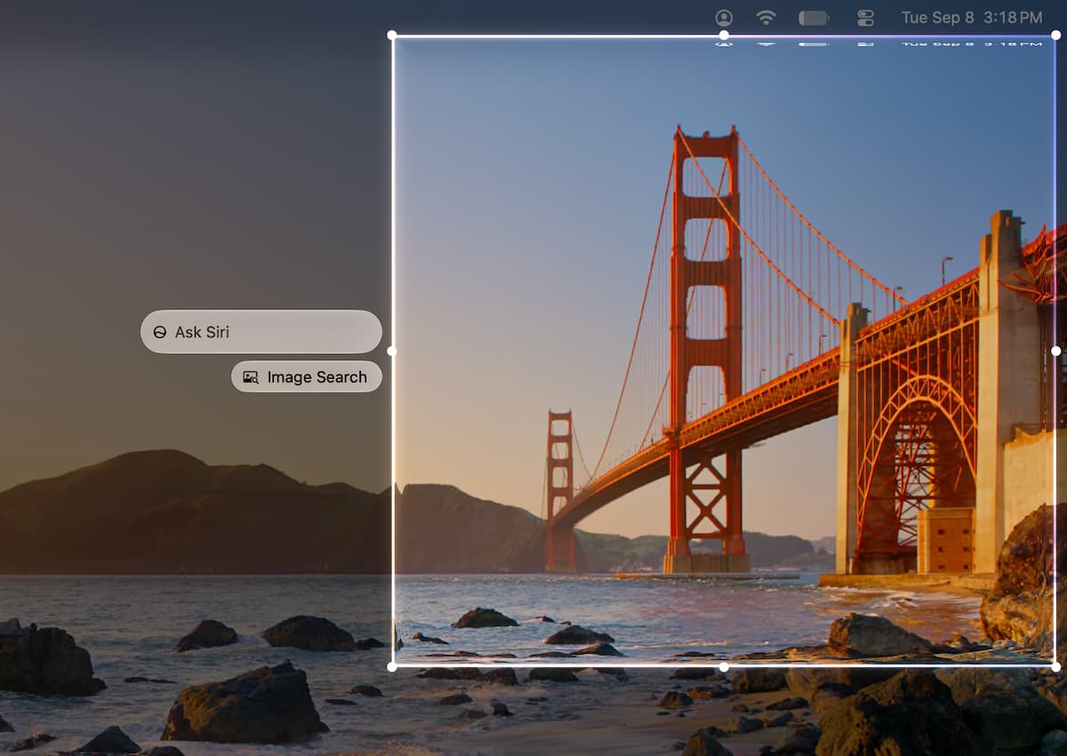
Task: Open the Tue Sep 8 3:18 PM clock
Action: [972, 18]
